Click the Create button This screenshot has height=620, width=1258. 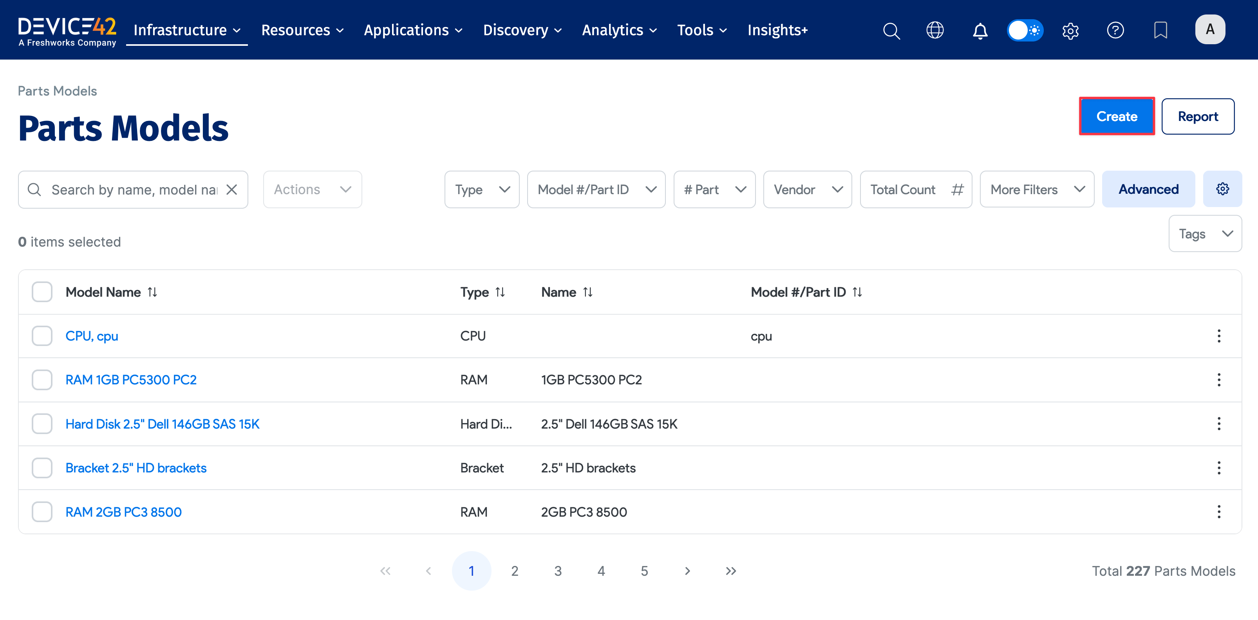(x=1116, y=116)
